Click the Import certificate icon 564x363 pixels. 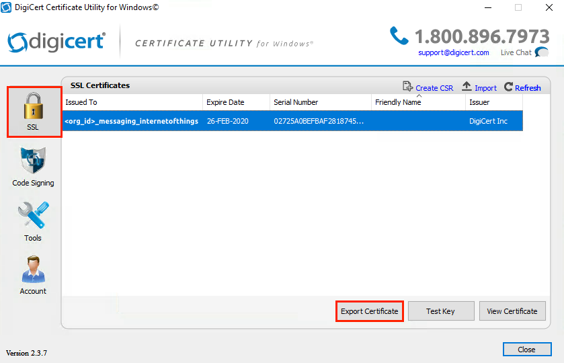tap(467, 87)
